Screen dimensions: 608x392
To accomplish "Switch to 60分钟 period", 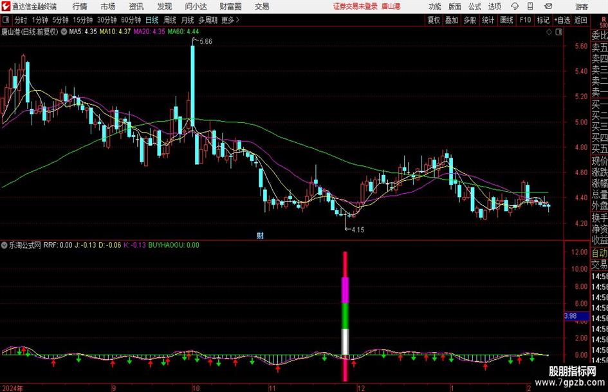I will click(x=131, y=20).
